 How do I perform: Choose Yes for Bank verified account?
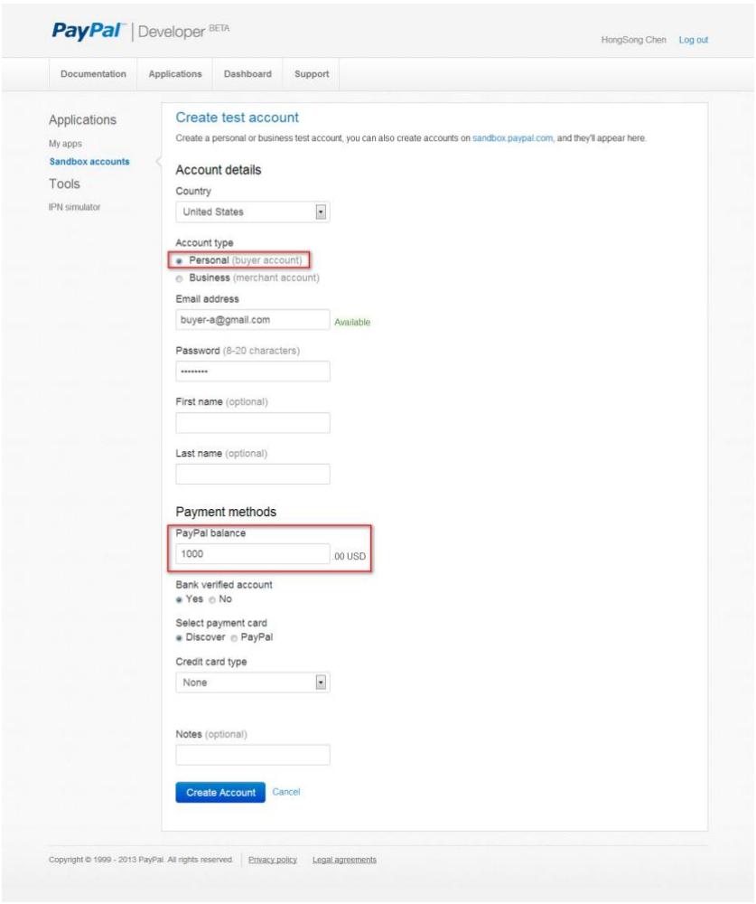[x=179, y=600]
